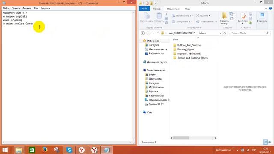Click the copy path icon below scissors
The height and width of the screenshot is (154, 274).
tap(167, 18)
